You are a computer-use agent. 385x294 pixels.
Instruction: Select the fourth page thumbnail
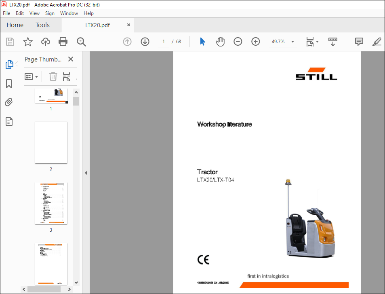tap(51, 264)
